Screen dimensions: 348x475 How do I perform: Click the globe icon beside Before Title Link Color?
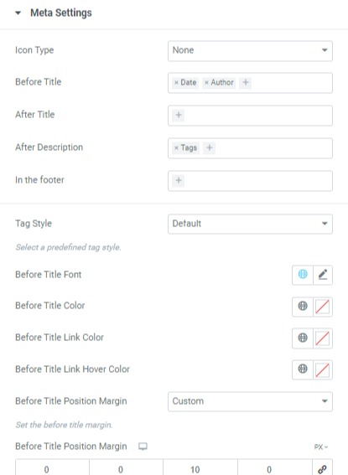pos(303,338)
